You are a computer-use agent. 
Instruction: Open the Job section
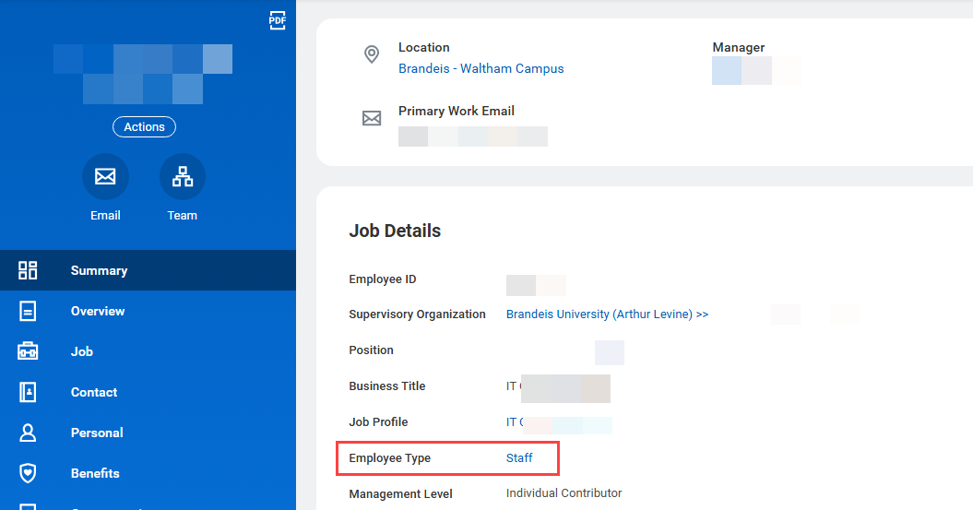click(148, 351)
